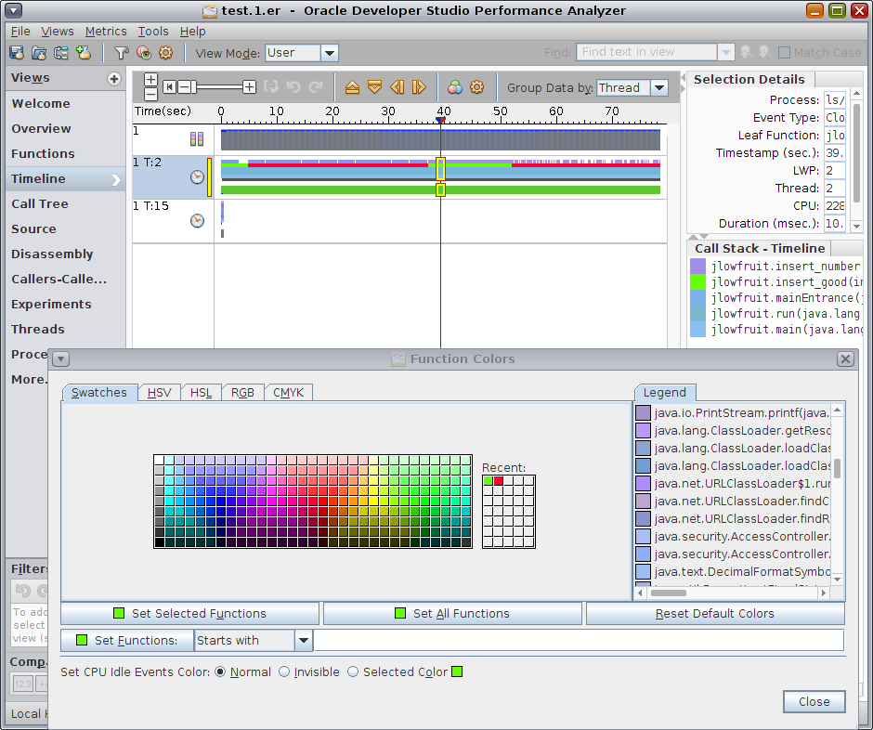Open the Find text history dropdown
This screenshot has height=730, width=873.
tap(725, 52)
